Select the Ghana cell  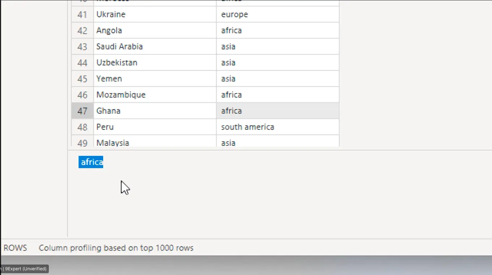click(x=155, y=111)
